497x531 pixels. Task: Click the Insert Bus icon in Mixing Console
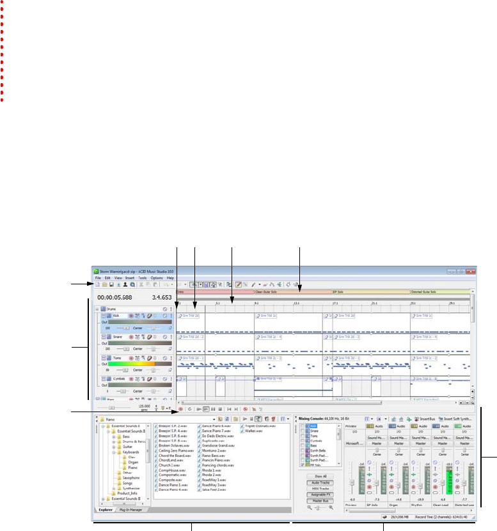416,419
